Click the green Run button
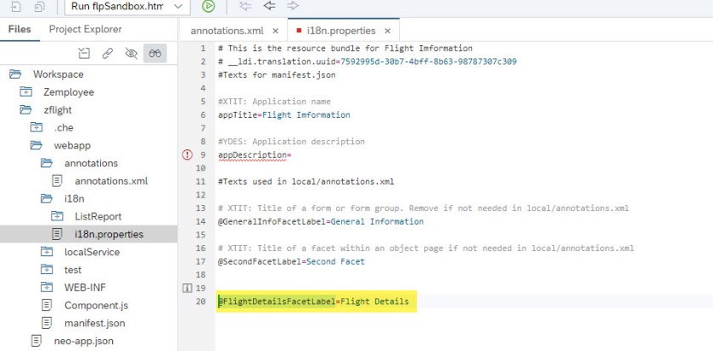Screen dimensions: 713x351 click(208, 6)
